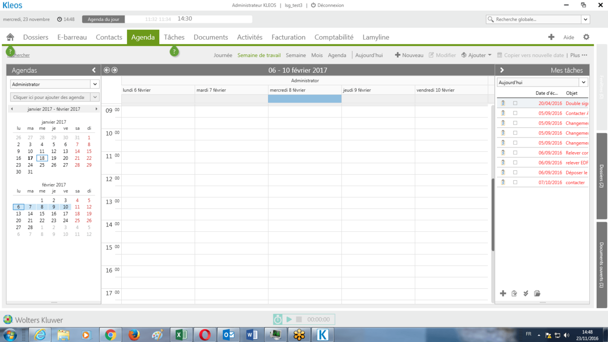Switch to the Facturation tab

[288, 37]
